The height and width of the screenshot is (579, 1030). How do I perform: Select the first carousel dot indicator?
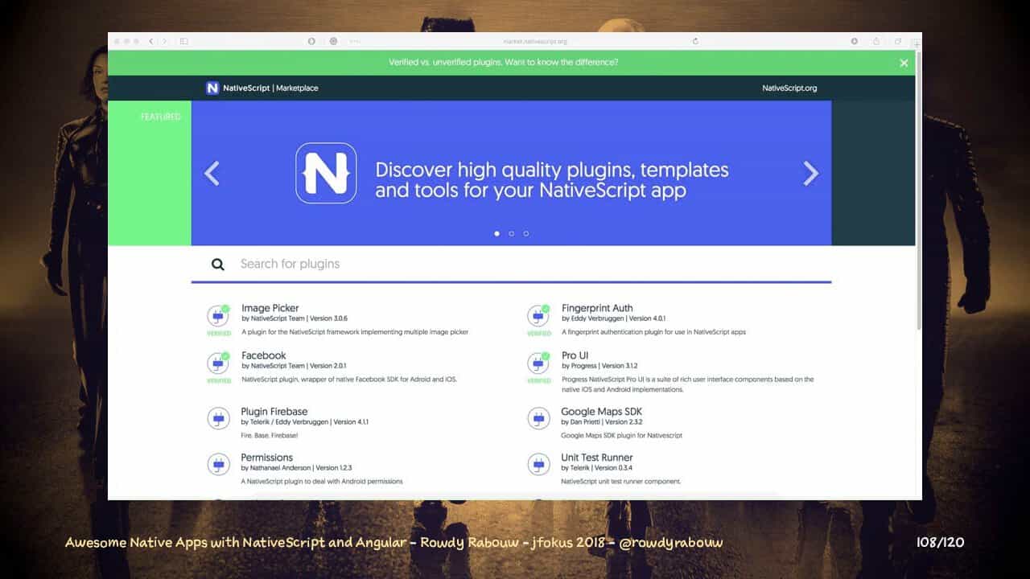(x=496, y=233)
